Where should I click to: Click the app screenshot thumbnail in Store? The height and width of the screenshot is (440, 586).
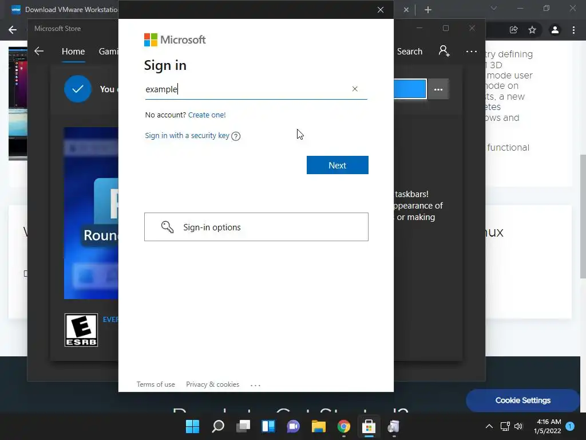91,213
